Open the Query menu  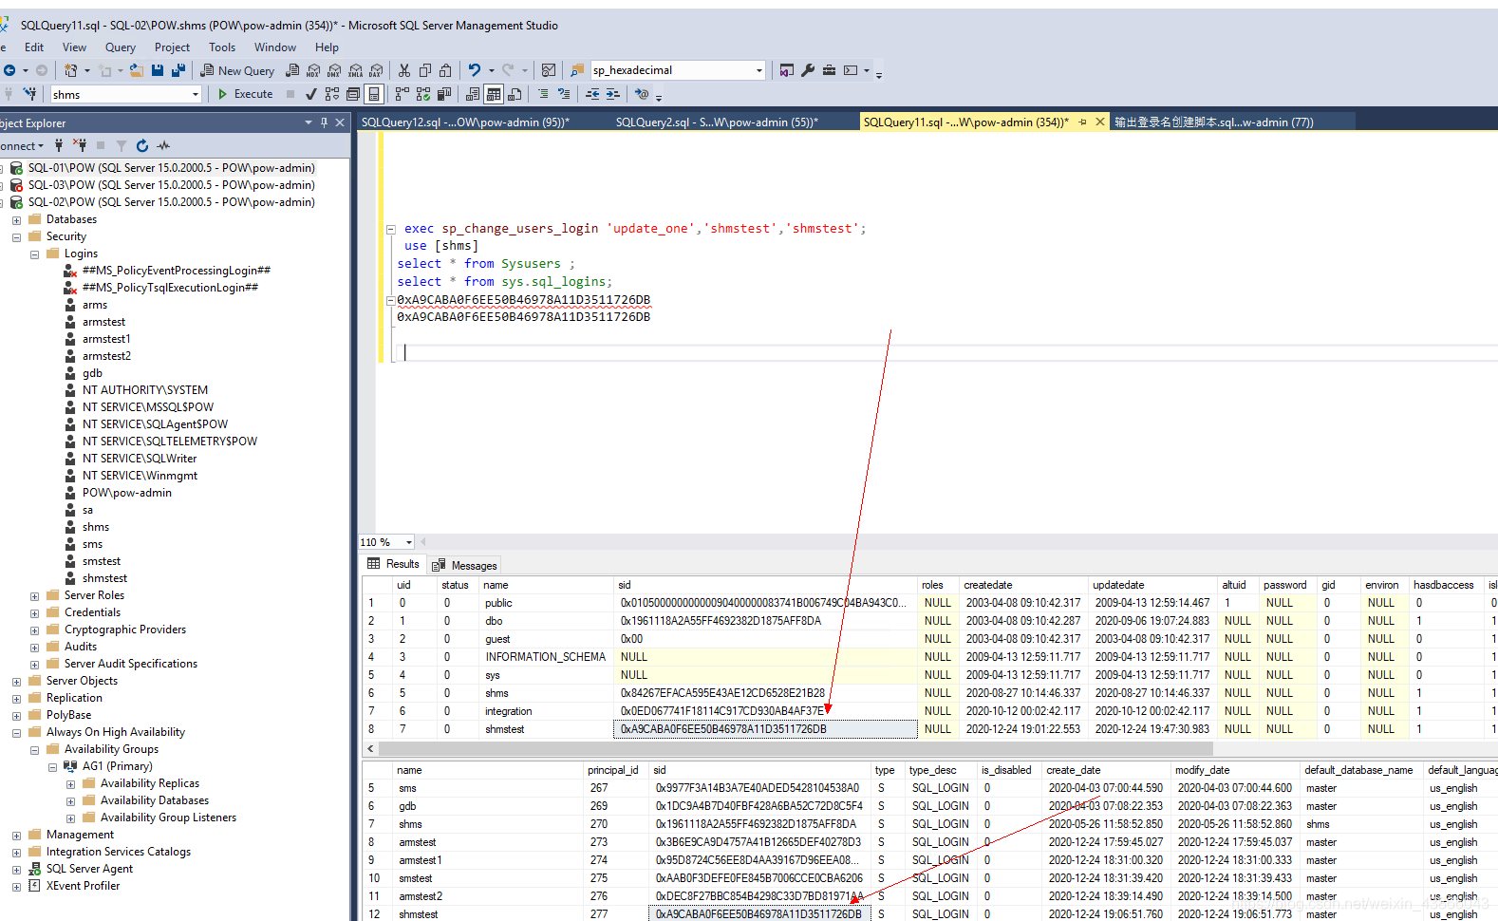click(x=120, y=47)
